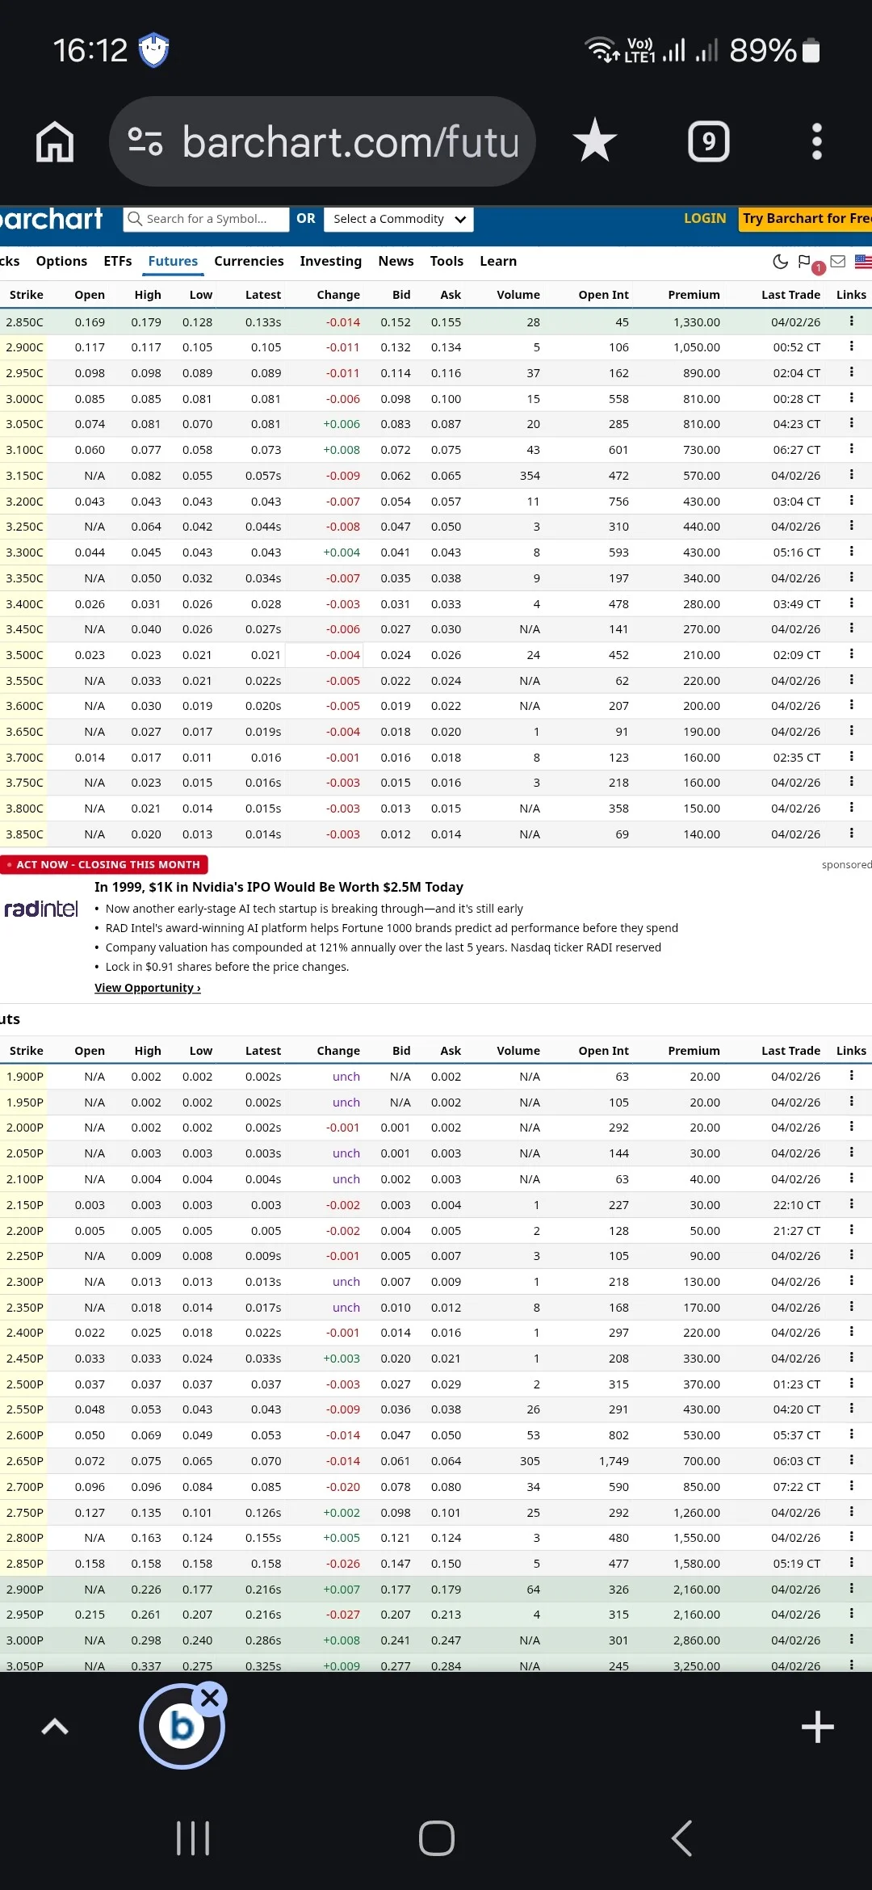The width and height of the screenshot is (872, 1890).
Task: Select the +0.008 change in 3.100C row
Action: [342, 449]
